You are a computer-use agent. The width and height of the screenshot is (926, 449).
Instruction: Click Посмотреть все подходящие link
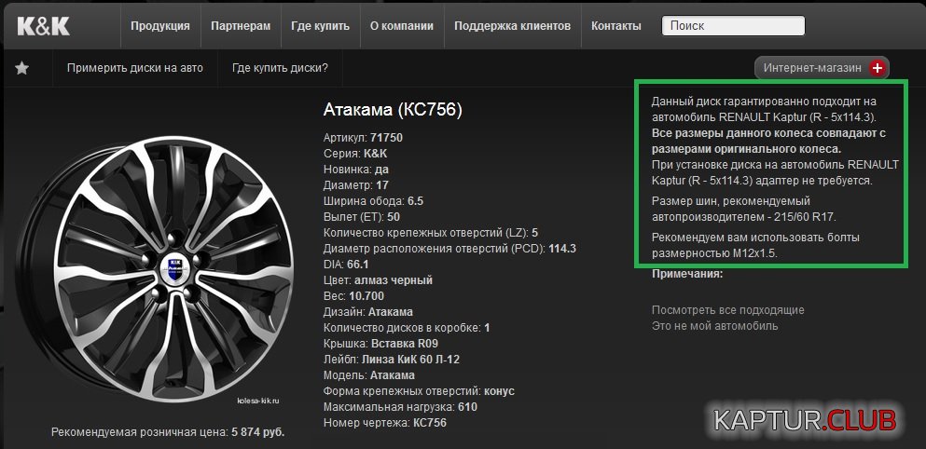pyautogui.click(x=727, y=310)
